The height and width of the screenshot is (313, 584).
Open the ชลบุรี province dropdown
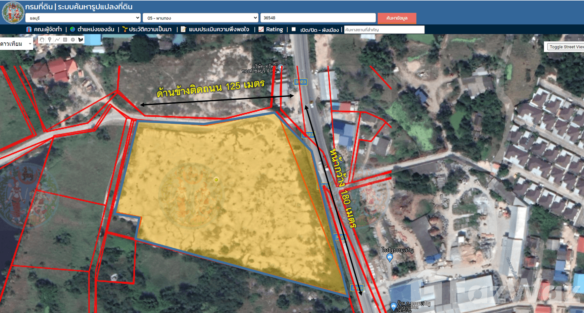(x=83, y=18)
